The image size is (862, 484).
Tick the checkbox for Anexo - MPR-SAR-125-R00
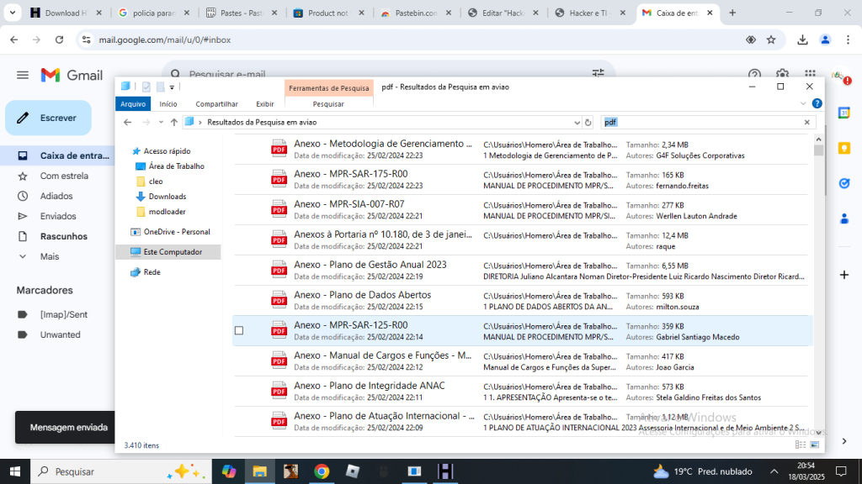coord(239,331)
